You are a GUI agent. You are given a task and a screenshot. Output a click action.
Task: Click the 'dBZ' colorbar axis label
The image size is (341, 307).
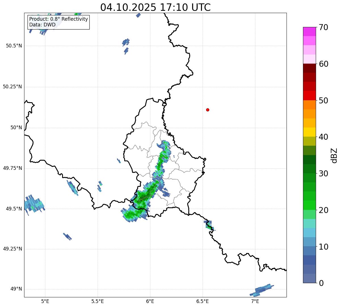tap(334, 155)
